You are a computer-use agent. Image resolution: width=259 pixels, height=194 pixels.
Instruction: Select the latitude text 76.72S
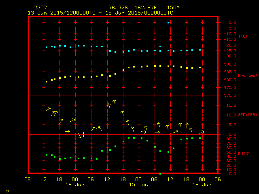point(117,8)
